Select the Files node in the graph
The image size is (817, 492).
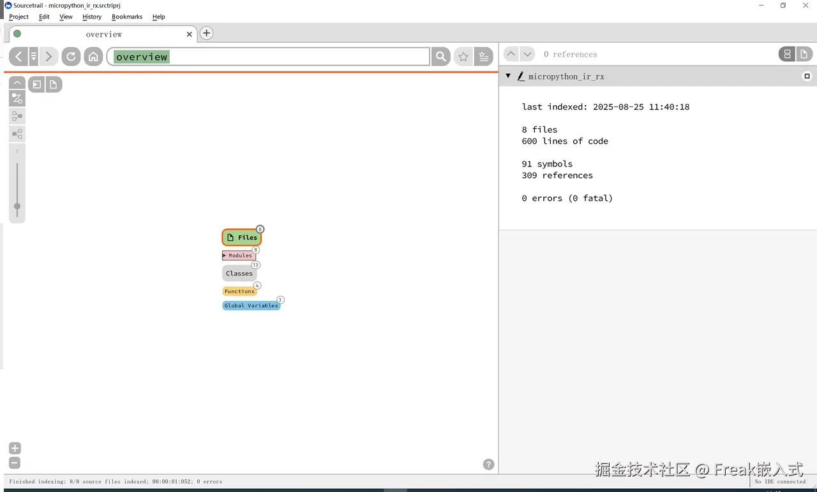tap(242, 237)
